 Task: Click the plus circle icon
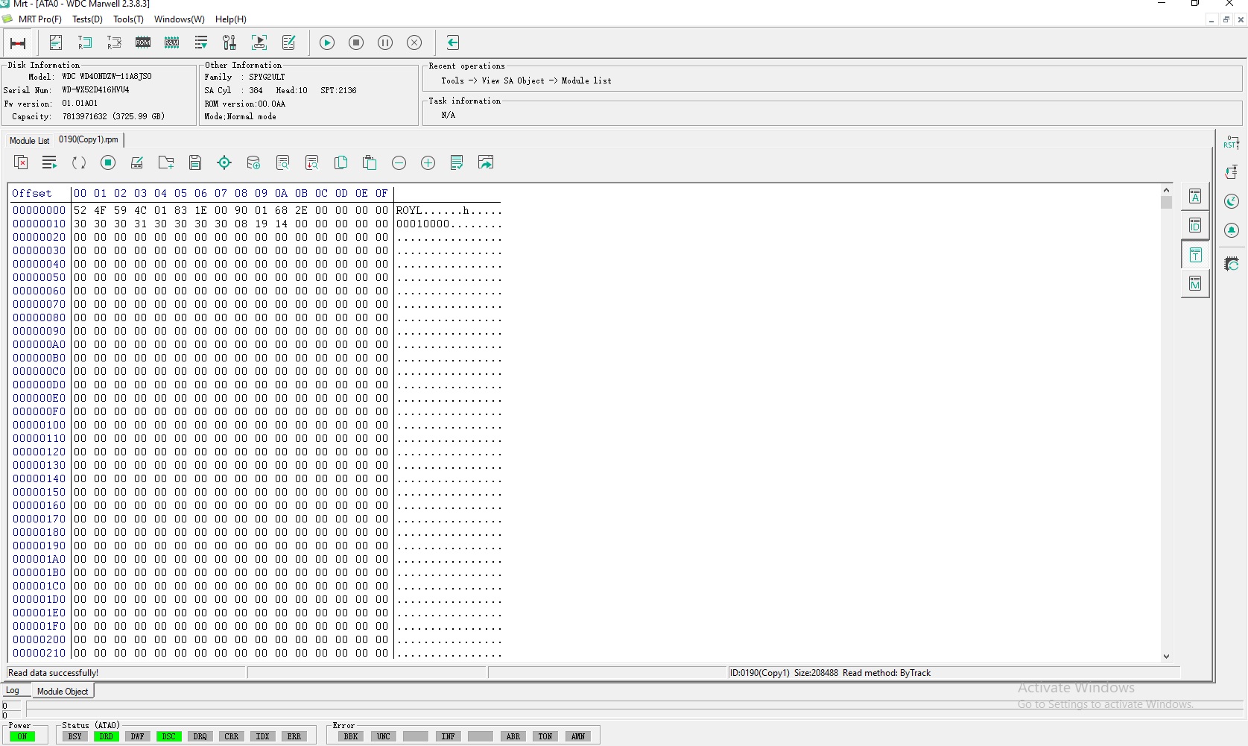(x=428, y=162)
